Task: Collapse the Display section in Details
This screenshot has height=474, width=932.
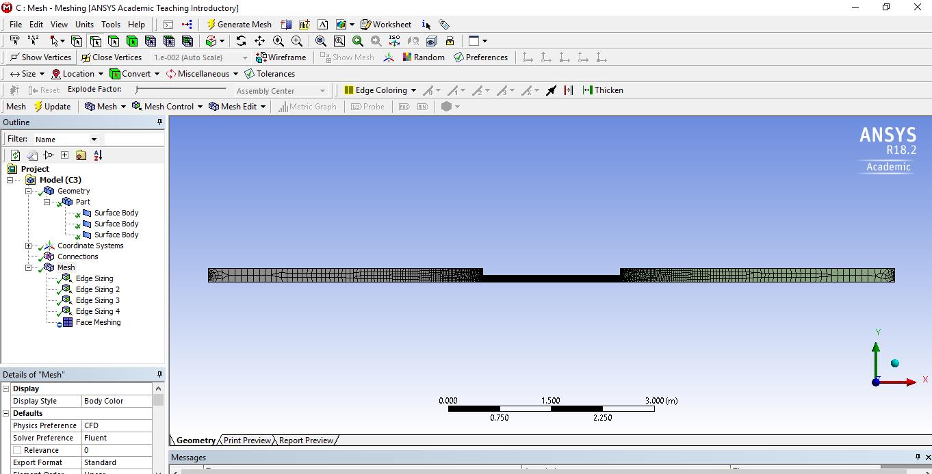Action: [x=6, y=389]
